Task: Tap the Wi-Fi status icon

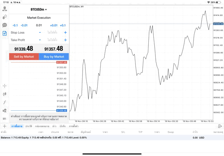Action: 209,2
